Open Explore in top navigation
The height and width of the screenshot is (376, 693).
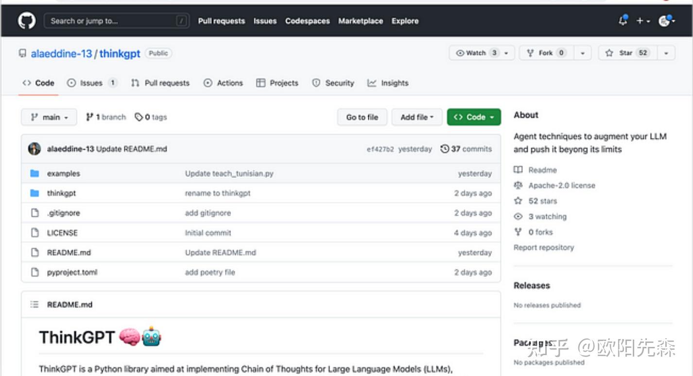point(405,21)
